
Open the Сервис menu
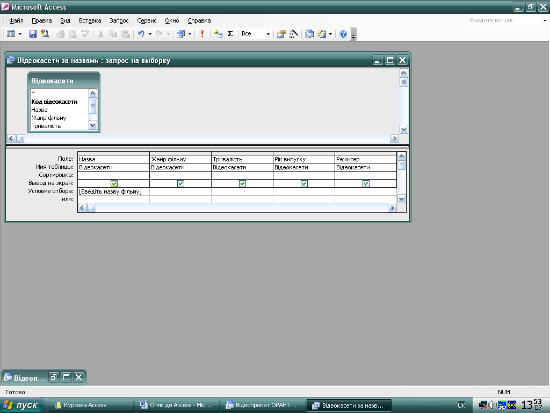point(147,20)
